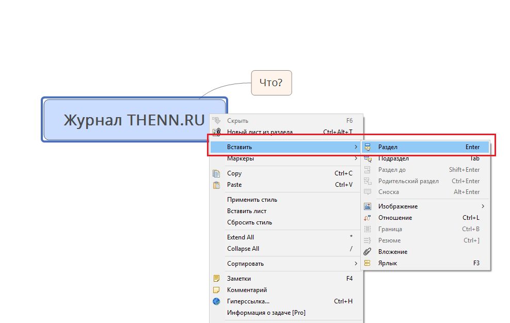510x323 pixels.
Task: Add a Вложение from submenu
Action: tap(425, 252)
